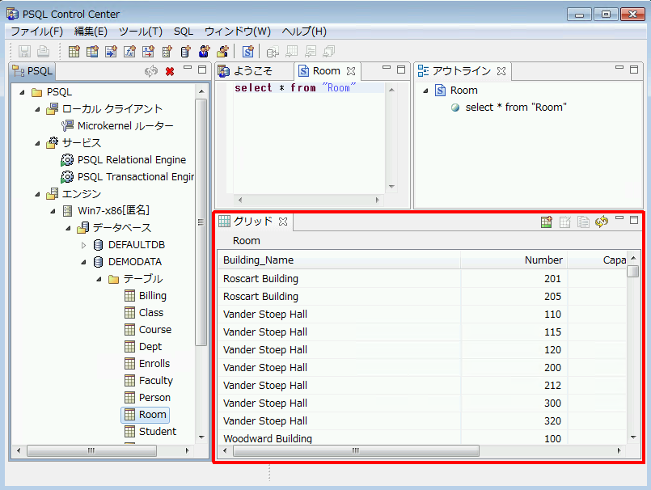Select the PSQL Relational Engine service
This screenshot has height=490, width=651.
132,160
